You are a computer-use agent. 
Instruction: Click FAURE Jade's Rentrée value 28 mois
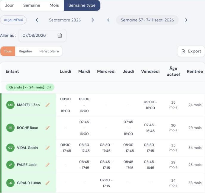[x=195, y=165]
